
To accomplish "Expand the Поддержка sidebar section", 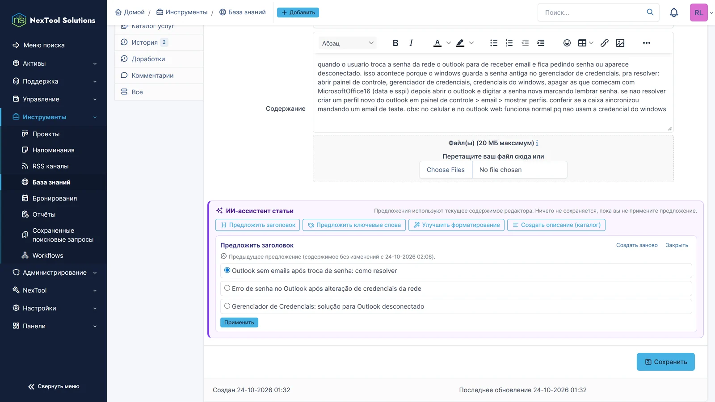I will click(54, 81).
